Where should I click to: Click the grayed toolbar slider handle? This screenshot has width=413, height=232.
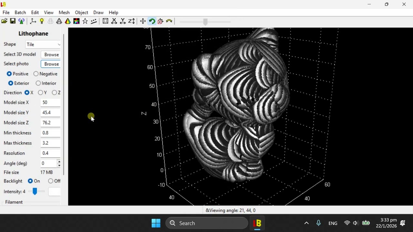(205, 22)
